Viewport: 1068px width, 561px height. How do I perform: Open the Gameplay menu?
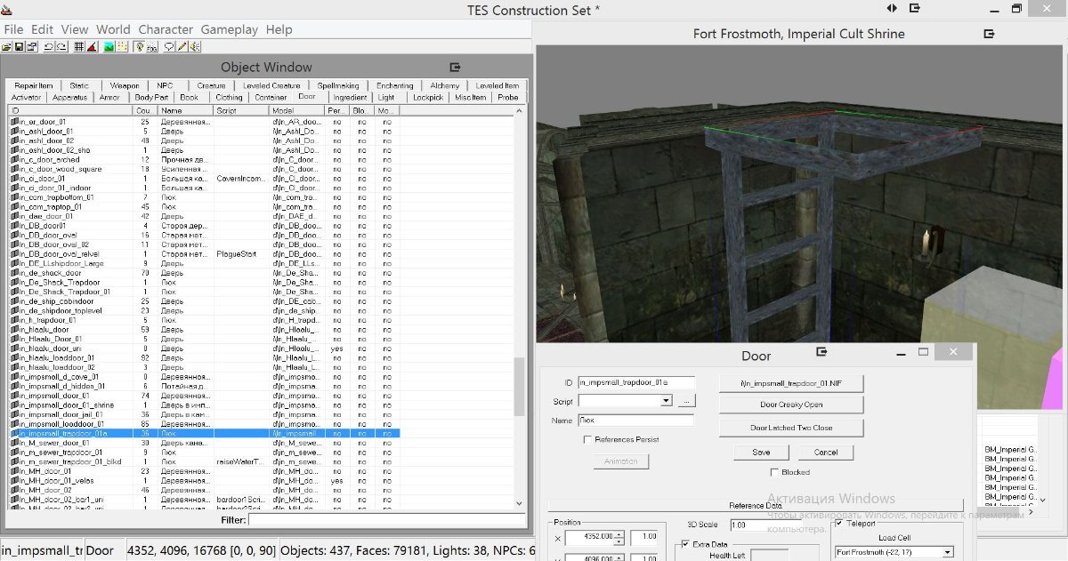229,29
